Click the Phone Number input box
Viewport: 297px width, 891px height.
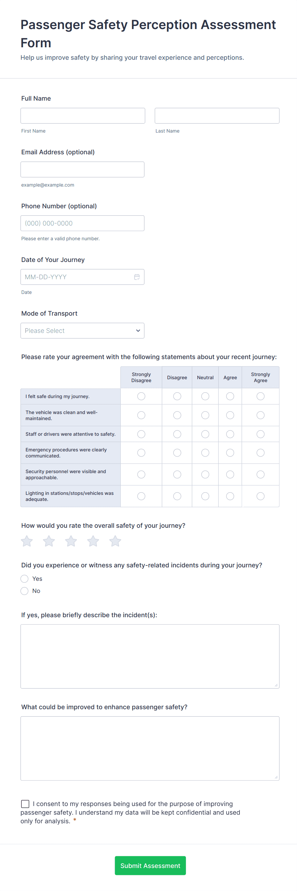[82, 223]
